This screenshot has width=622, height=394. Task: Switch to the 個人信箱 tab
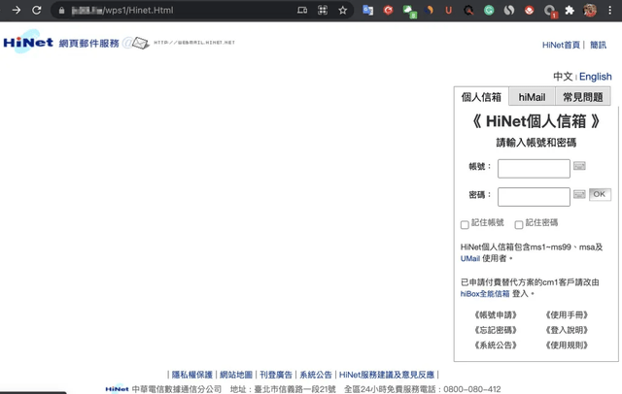(481, 97)
